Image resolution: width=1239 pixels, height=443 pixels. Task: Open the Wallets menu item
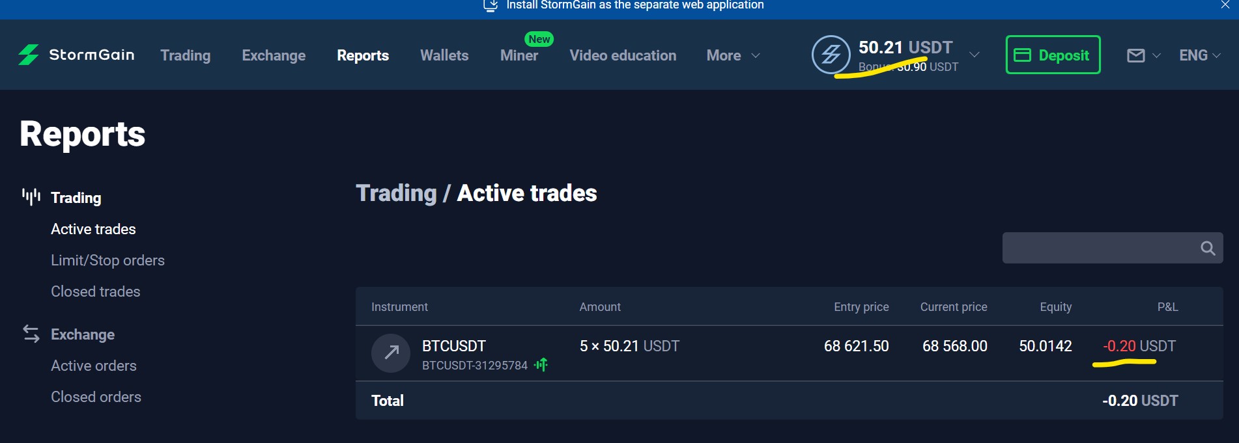pos(444,56)
